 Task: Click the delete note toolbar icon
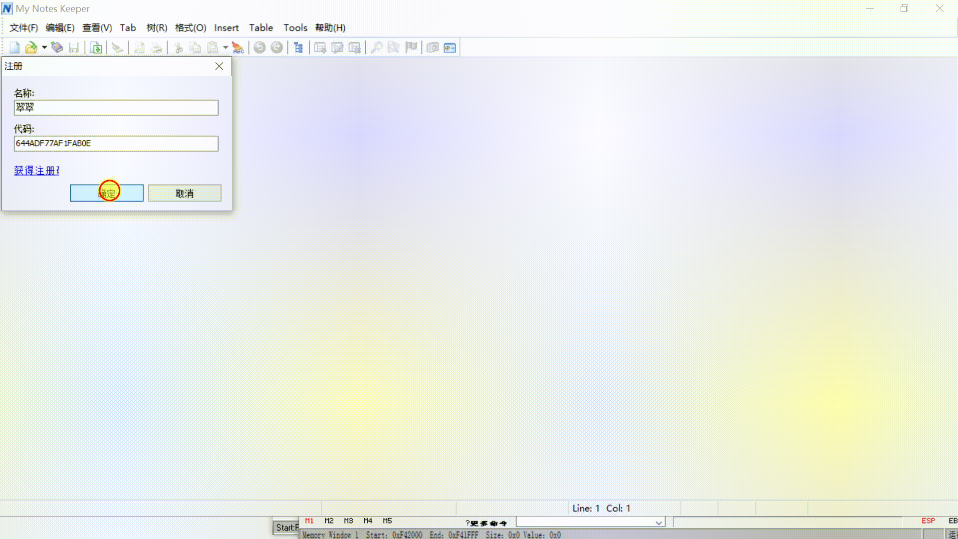click(355, 48)
